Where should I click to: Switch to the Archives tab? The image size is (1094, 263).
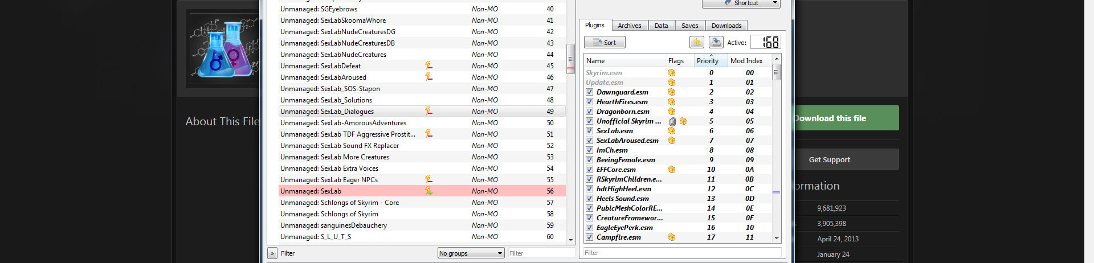[630, 26]
